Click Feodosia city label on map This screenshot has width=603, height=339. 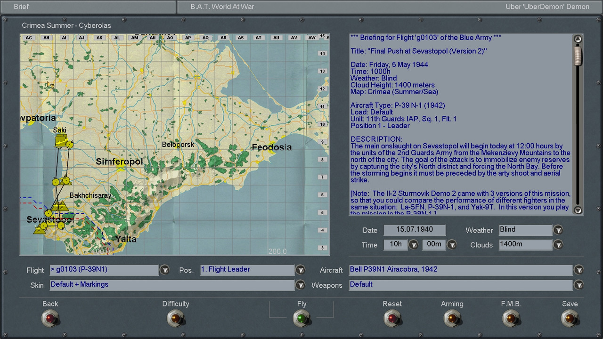(x=272, y=147)
